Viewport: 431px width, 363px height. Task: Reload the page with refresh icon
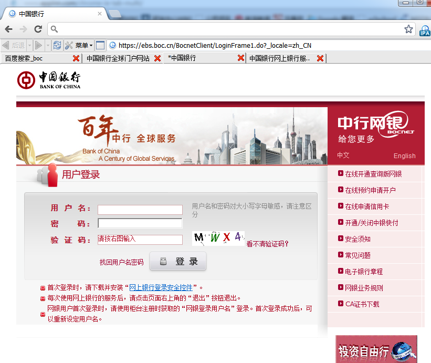coord(38,29)
